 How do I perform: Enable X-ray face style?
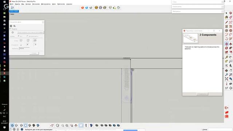point(12,126)
